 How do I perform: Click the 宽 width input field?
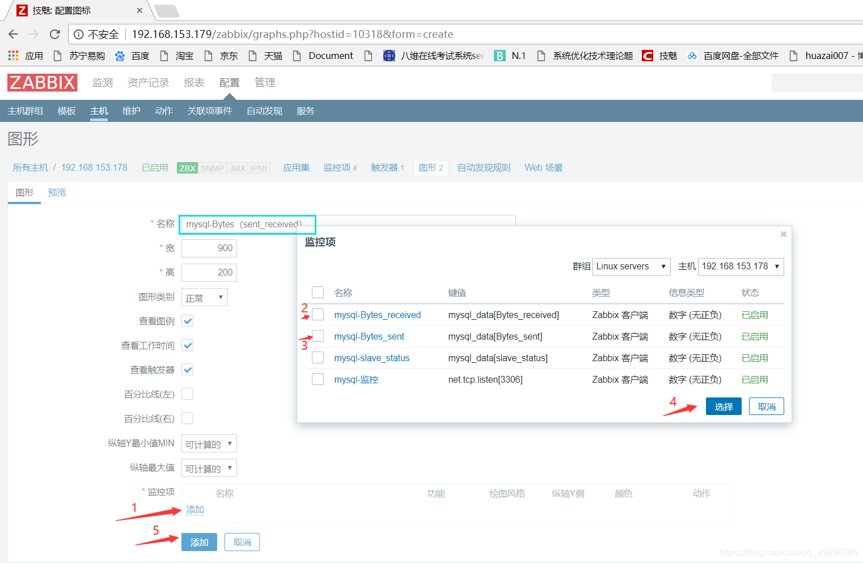tap(209, 248)
